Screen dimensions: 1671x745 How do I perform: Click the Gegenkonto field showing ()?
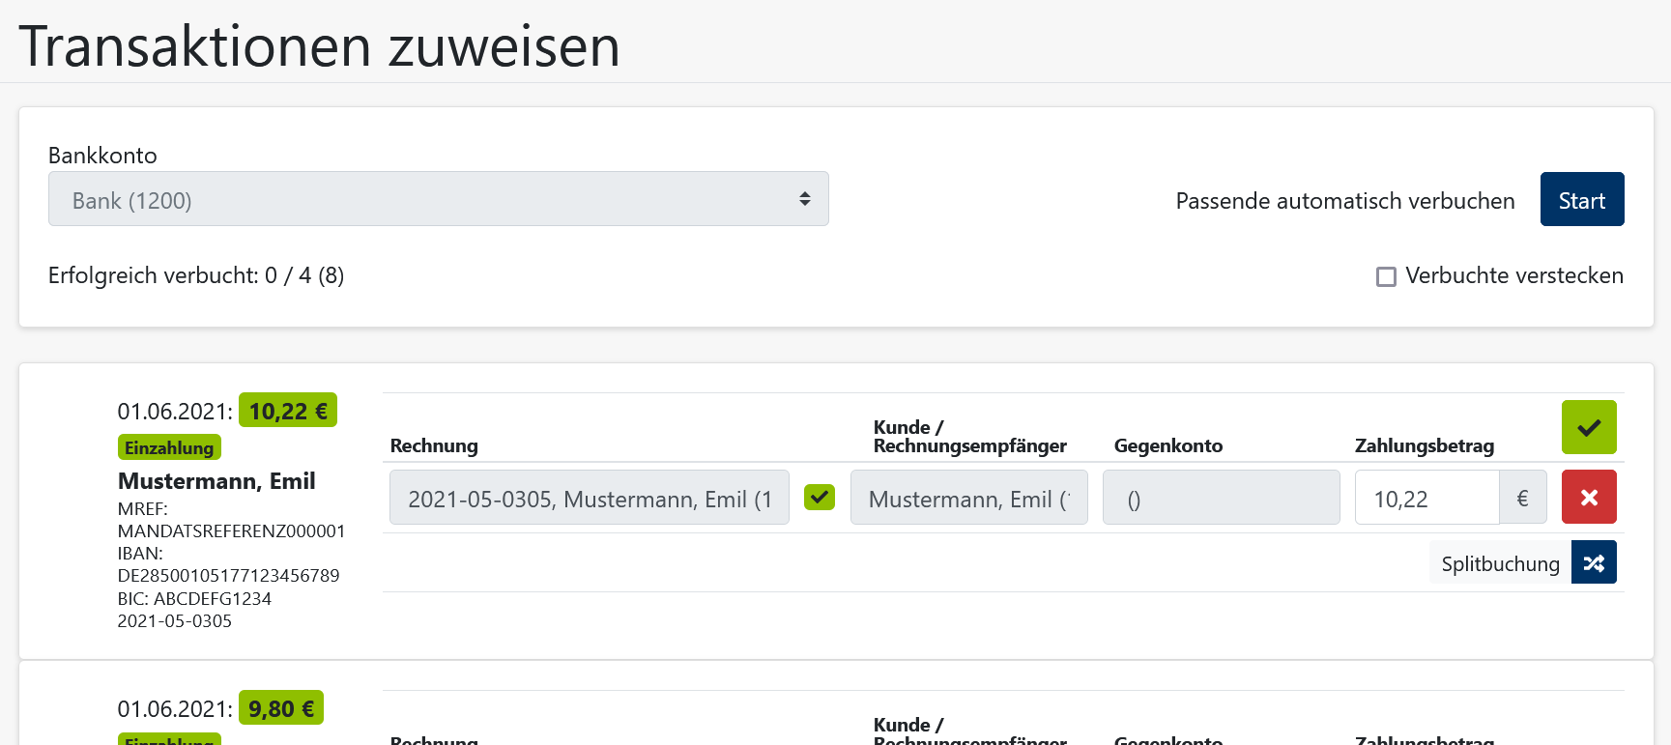pos(1222,498)
